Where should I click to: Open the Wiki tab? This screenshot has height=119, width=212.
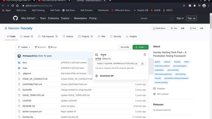tap(102, 36)
